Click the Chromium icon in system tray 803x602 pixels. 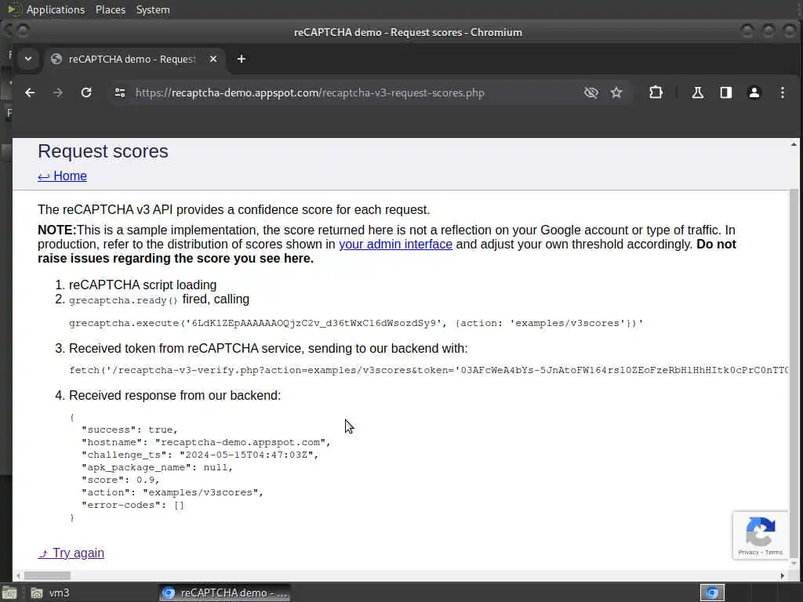(x=712, y=593)
